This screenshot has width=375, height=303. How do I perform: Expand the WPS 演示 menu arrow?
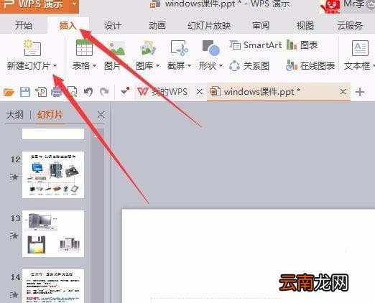pos(75,4)
